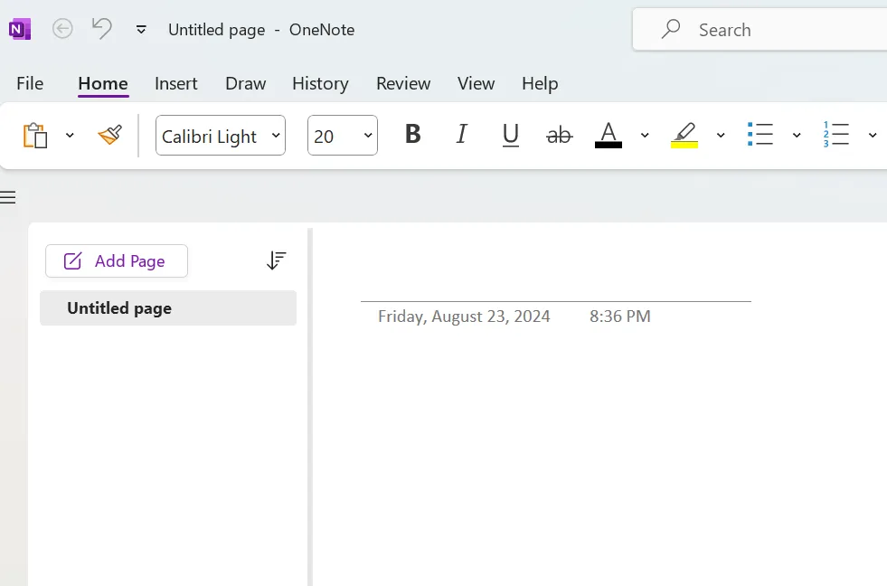The height and width of the screenshot is (586, 887).
Task: Toggle the navigation pane hamburger icon
Action: [8, 197]
